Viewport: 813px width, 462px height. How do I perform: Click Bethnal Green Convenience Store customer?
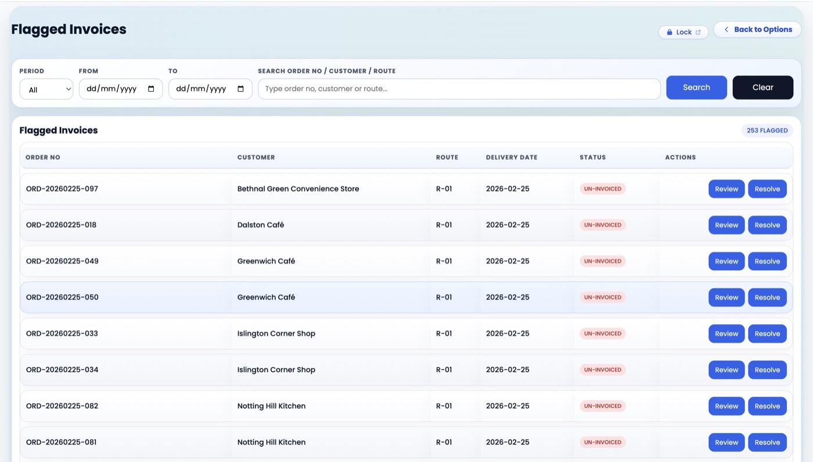pos(298,189)
